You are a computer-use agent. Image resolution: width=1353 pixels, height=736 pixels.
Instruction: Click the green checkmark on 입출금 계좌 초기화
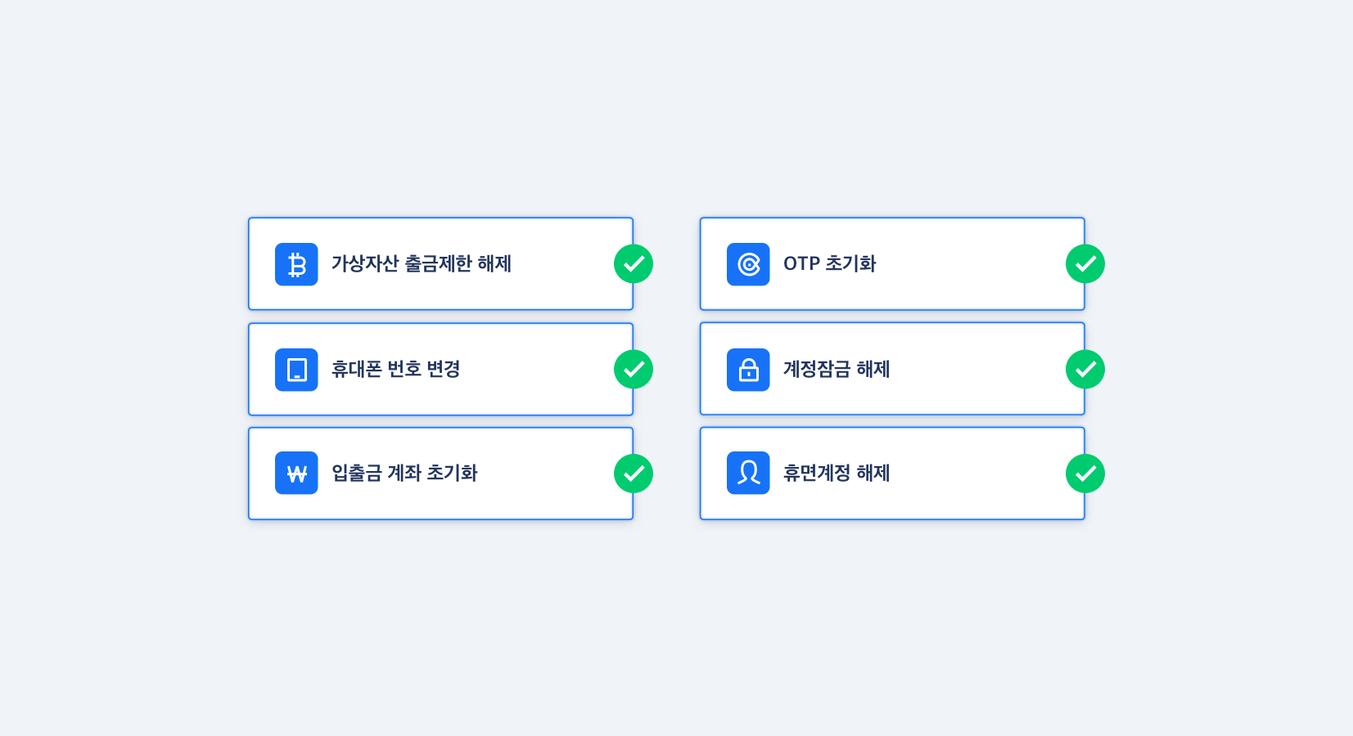(633, 473)
